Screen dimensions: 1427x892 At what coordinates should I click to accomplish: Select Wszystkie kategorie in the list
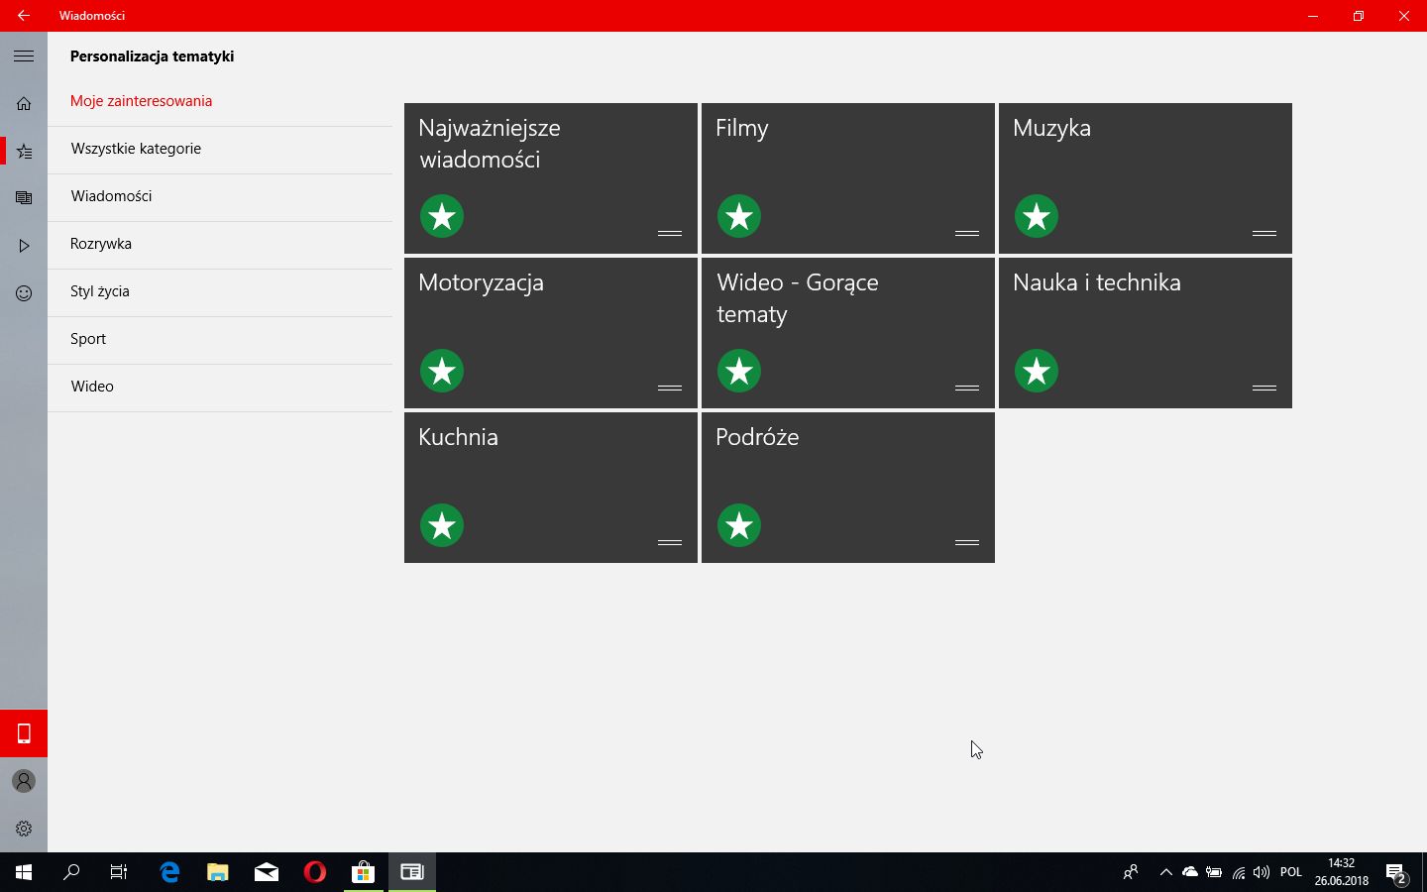(x=220, y=149)
